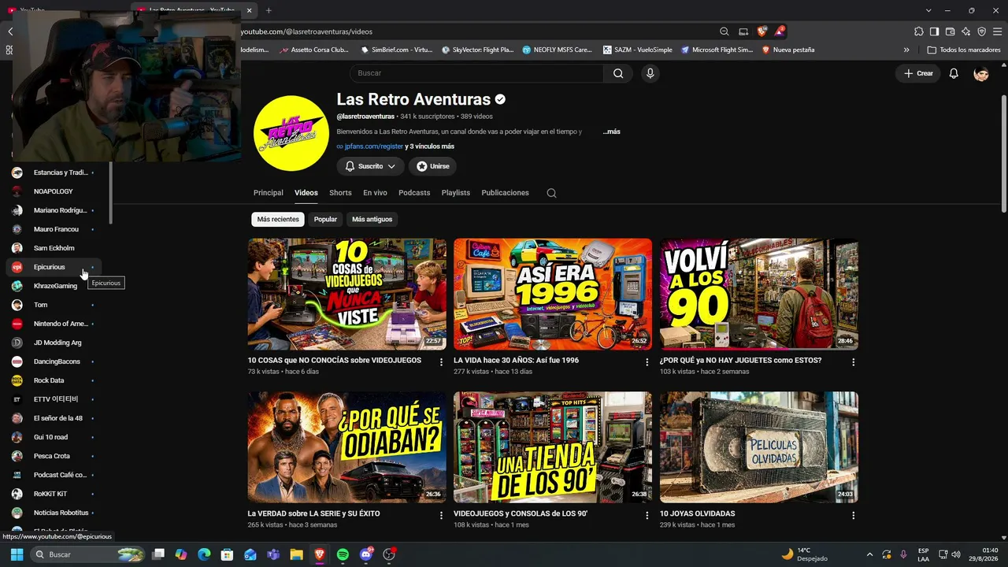Play 'VOLVÍ A LOS 90' video thumbnail

[759, 294]
